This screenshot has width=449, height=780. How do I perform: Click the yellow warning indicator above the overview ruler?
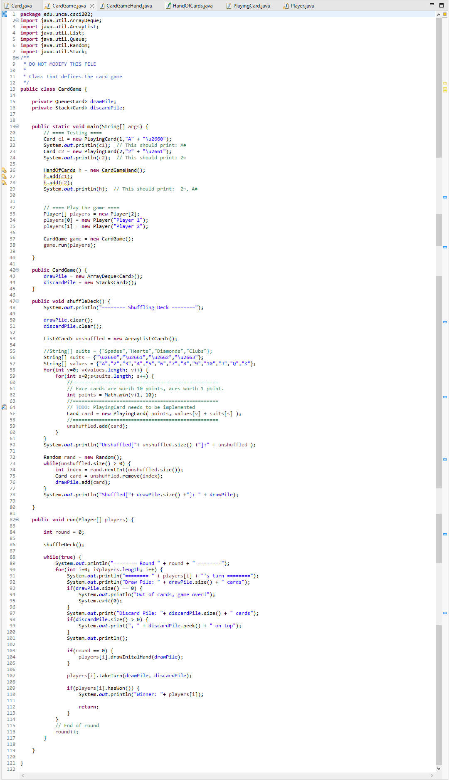[444, 14]
